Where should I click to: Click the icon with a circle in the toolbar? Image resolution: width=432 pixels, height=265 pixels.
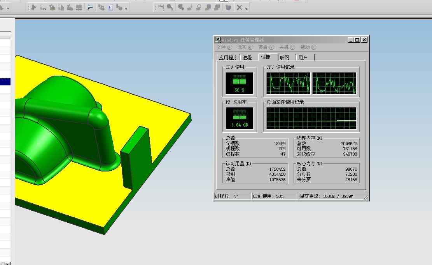[199, 8]
